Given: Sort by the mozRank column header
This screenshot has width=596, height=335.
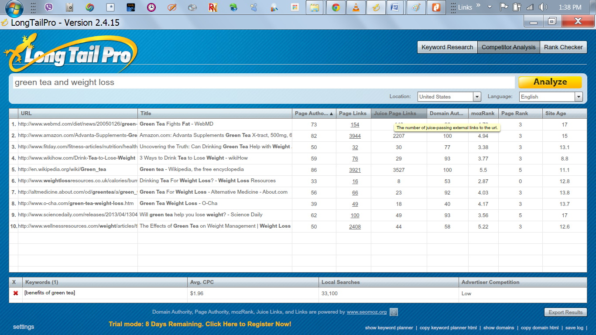Looking at the screenshot, I should [483, 113].
